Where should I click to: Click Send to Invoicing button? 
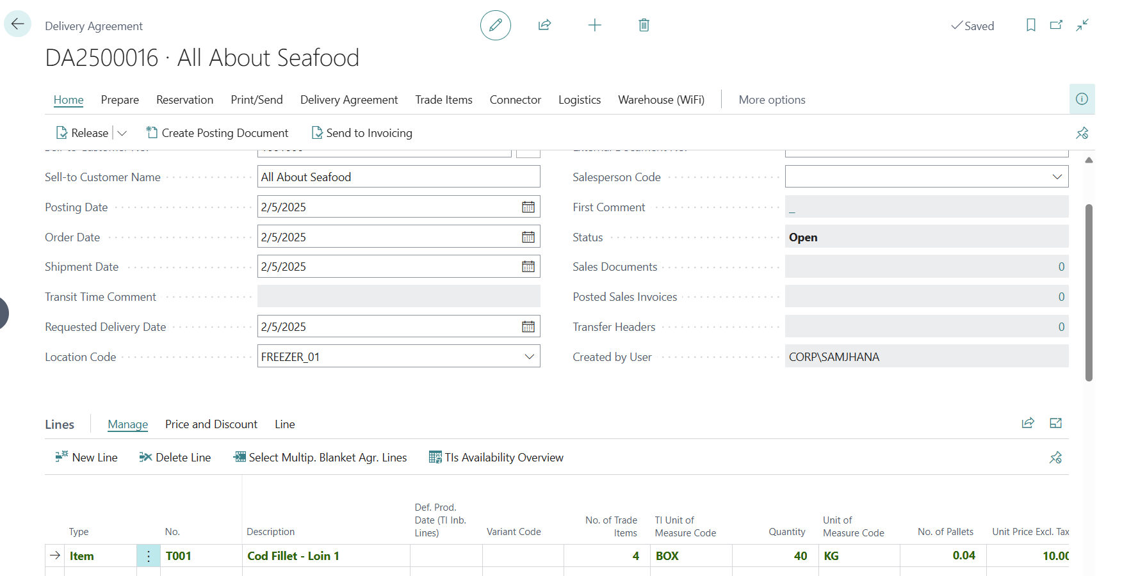tap(362, 133)
